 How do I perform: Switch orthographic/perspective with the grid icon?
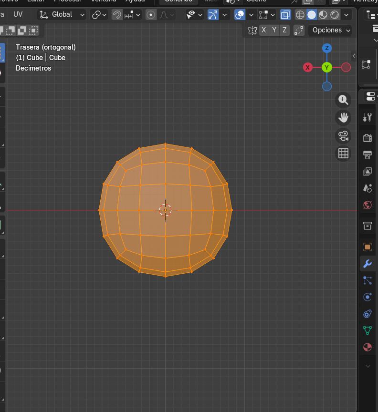pos(343,154)
